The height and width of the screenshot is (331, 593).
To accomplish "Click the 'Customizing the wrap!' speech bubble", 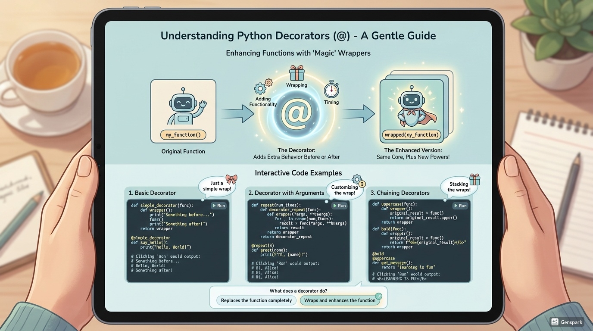I will (344, 190).
